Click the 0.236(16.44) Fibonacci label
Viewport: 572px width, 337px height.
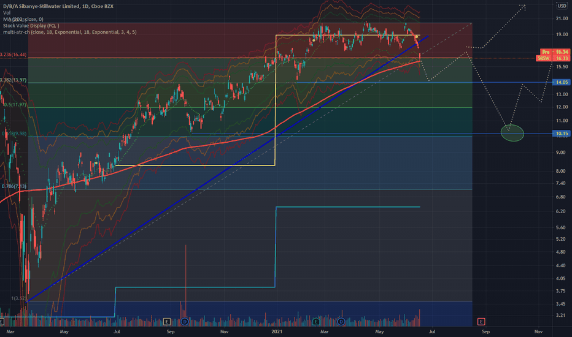pos(13,55)
